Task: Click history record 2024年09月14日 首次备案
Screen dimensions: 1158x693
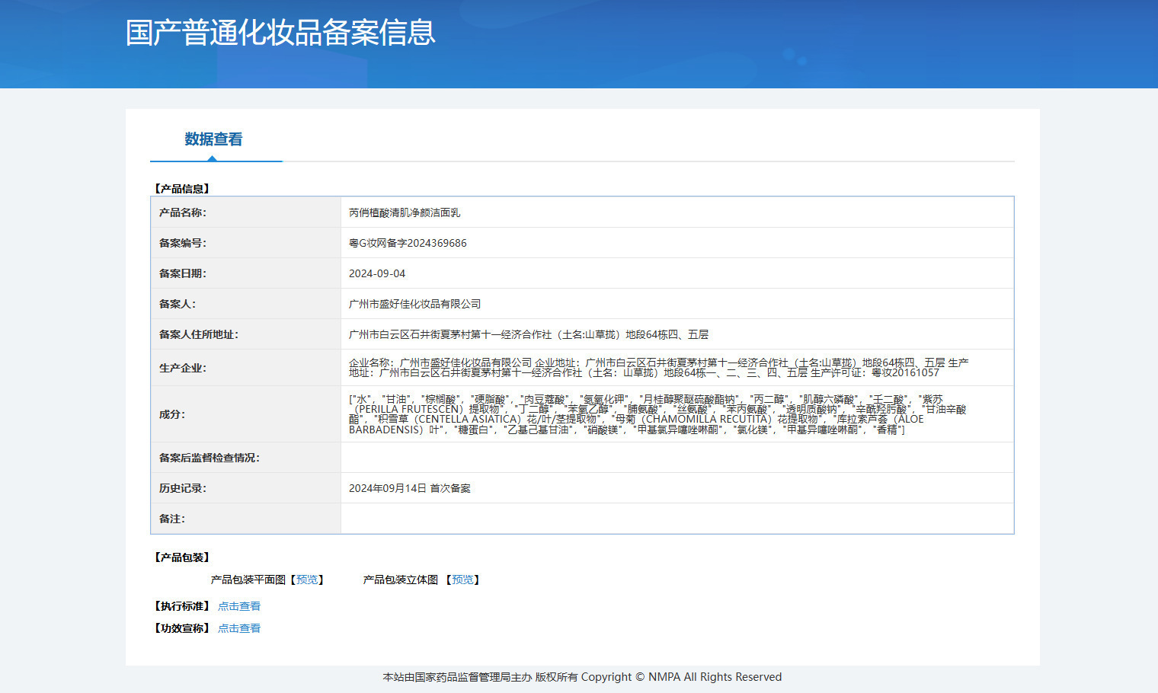Action: (410, 488)
